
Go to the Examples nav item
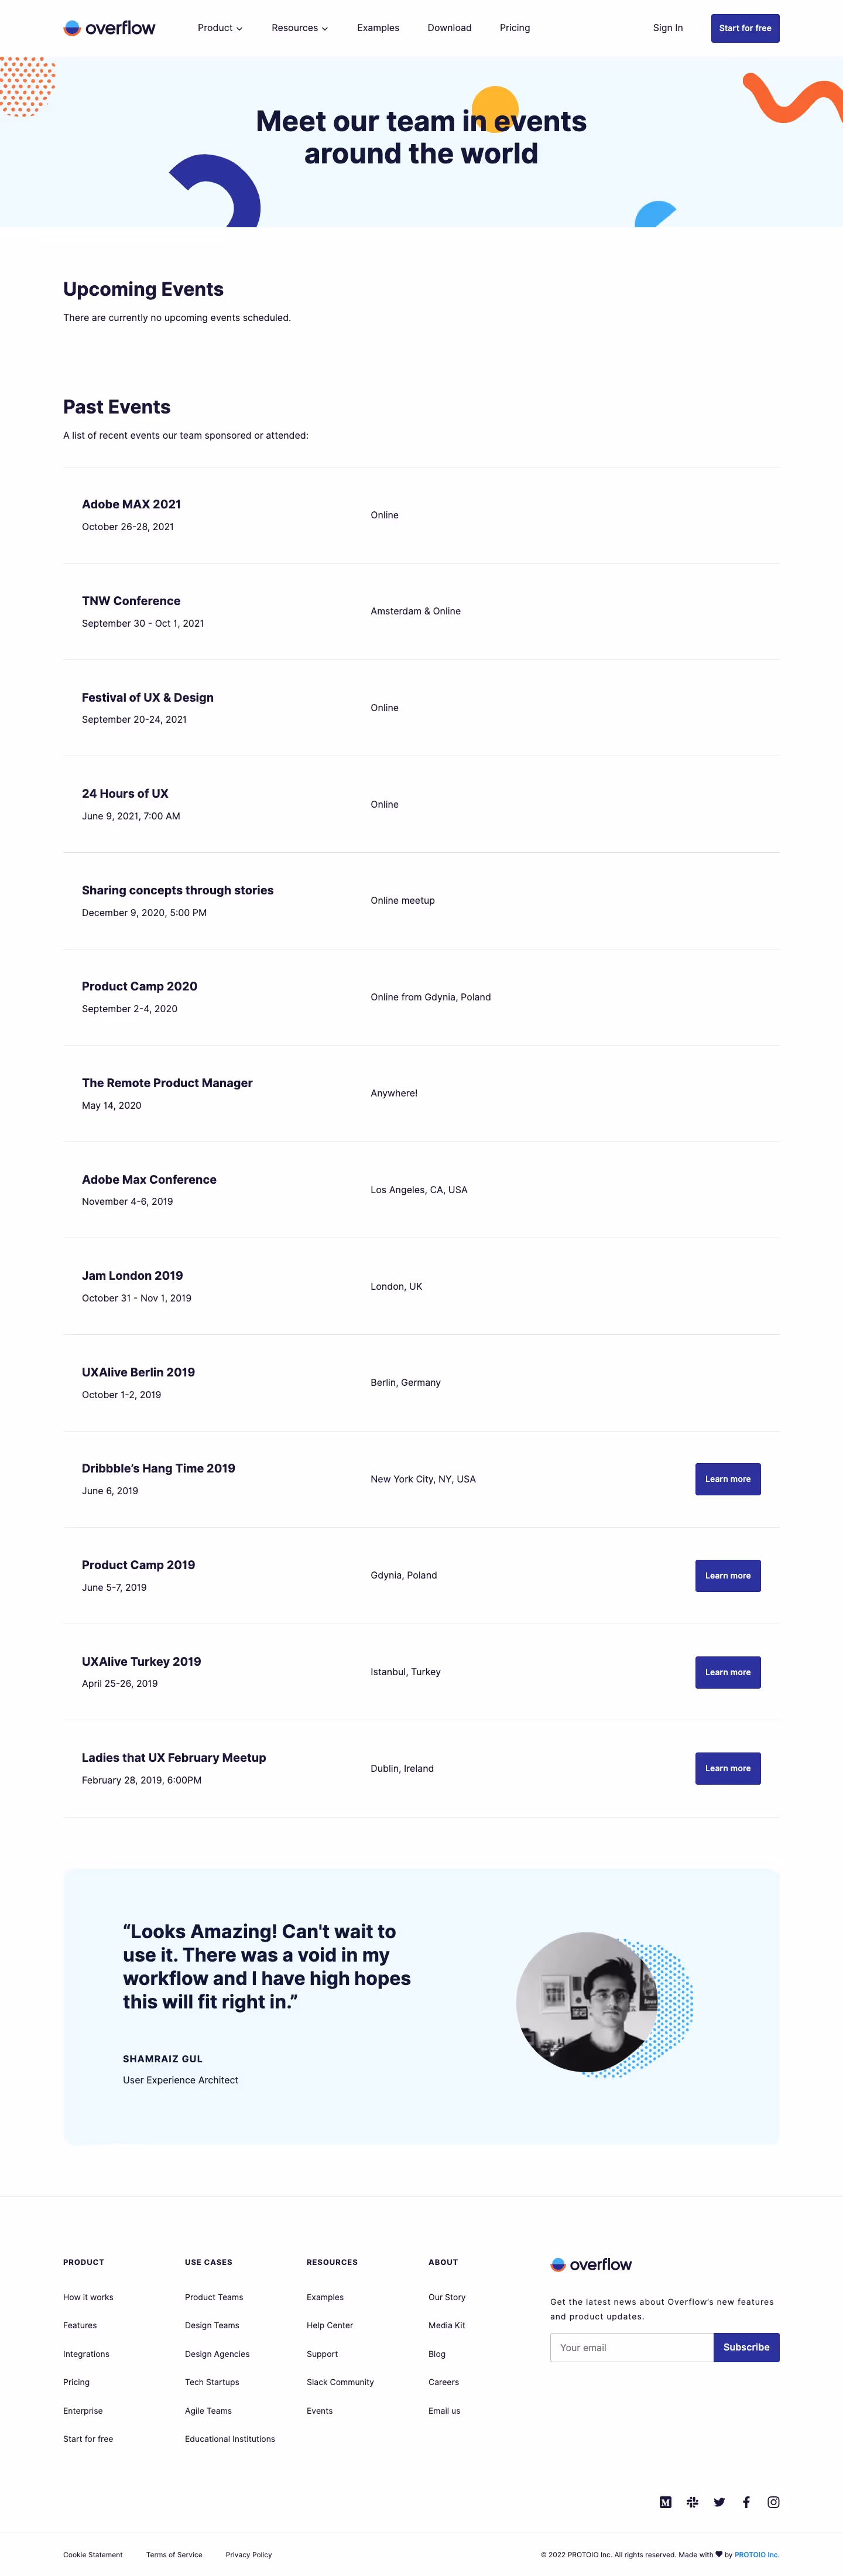tap(377, 27)
